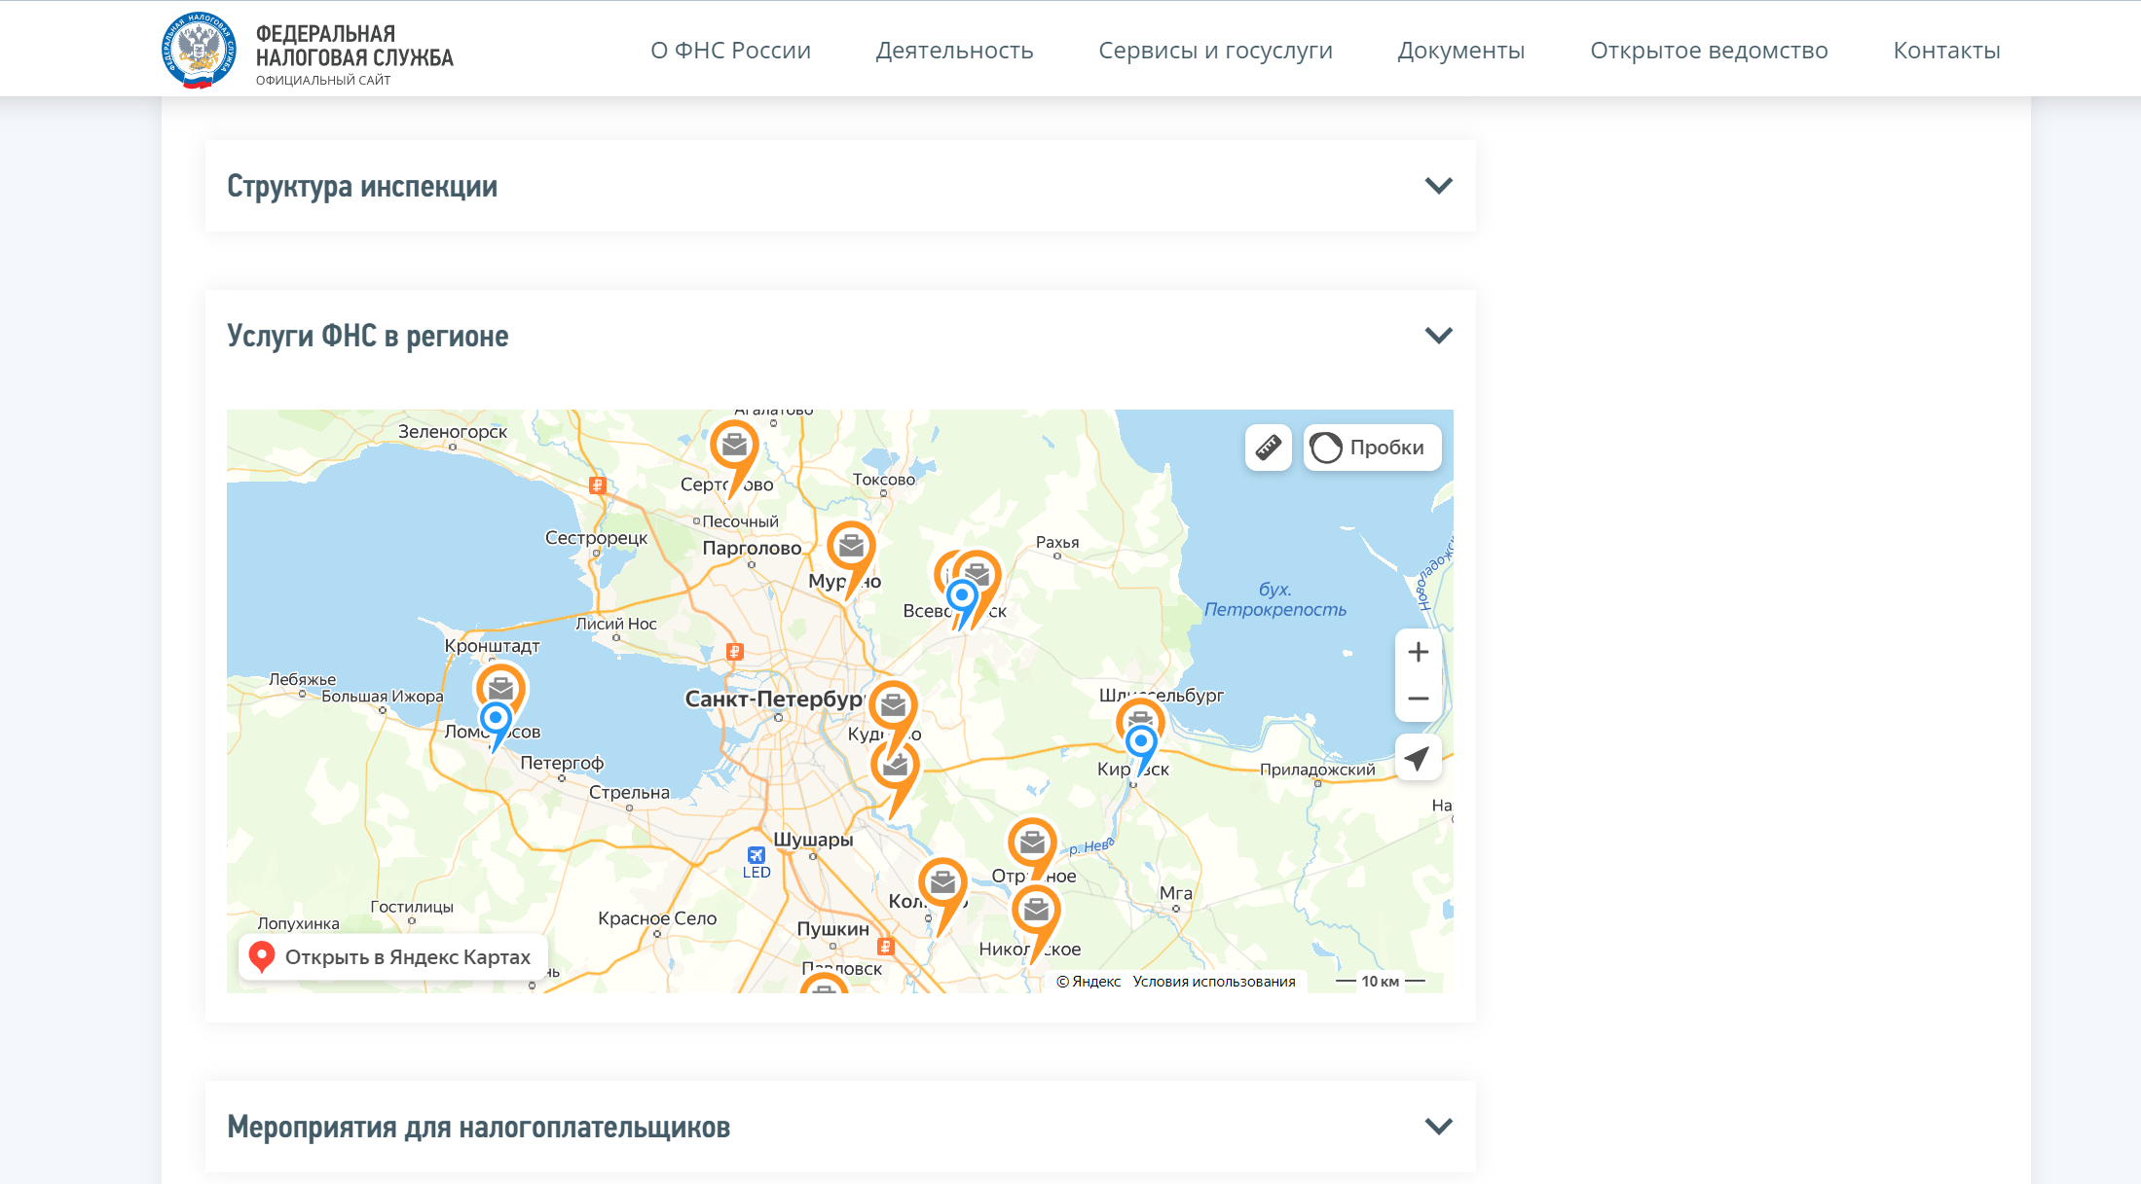Click the Приладожский label on map

[x=1317, y=770]
